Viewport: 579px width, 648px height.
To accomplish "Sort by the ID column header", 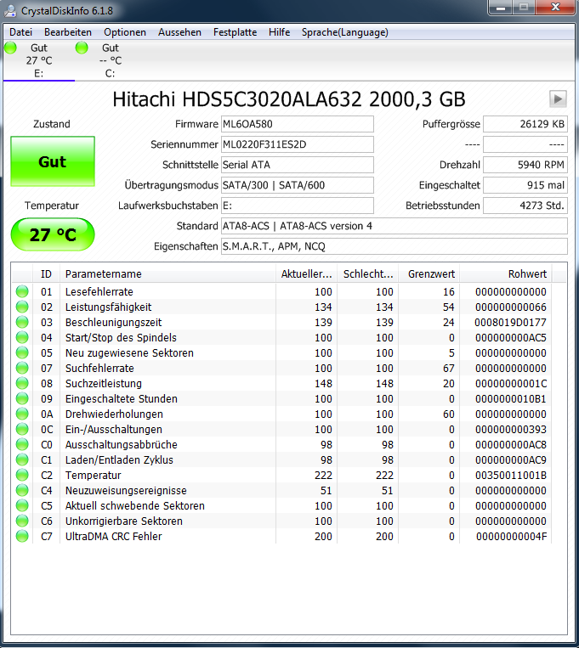I will tap(47, 274).
